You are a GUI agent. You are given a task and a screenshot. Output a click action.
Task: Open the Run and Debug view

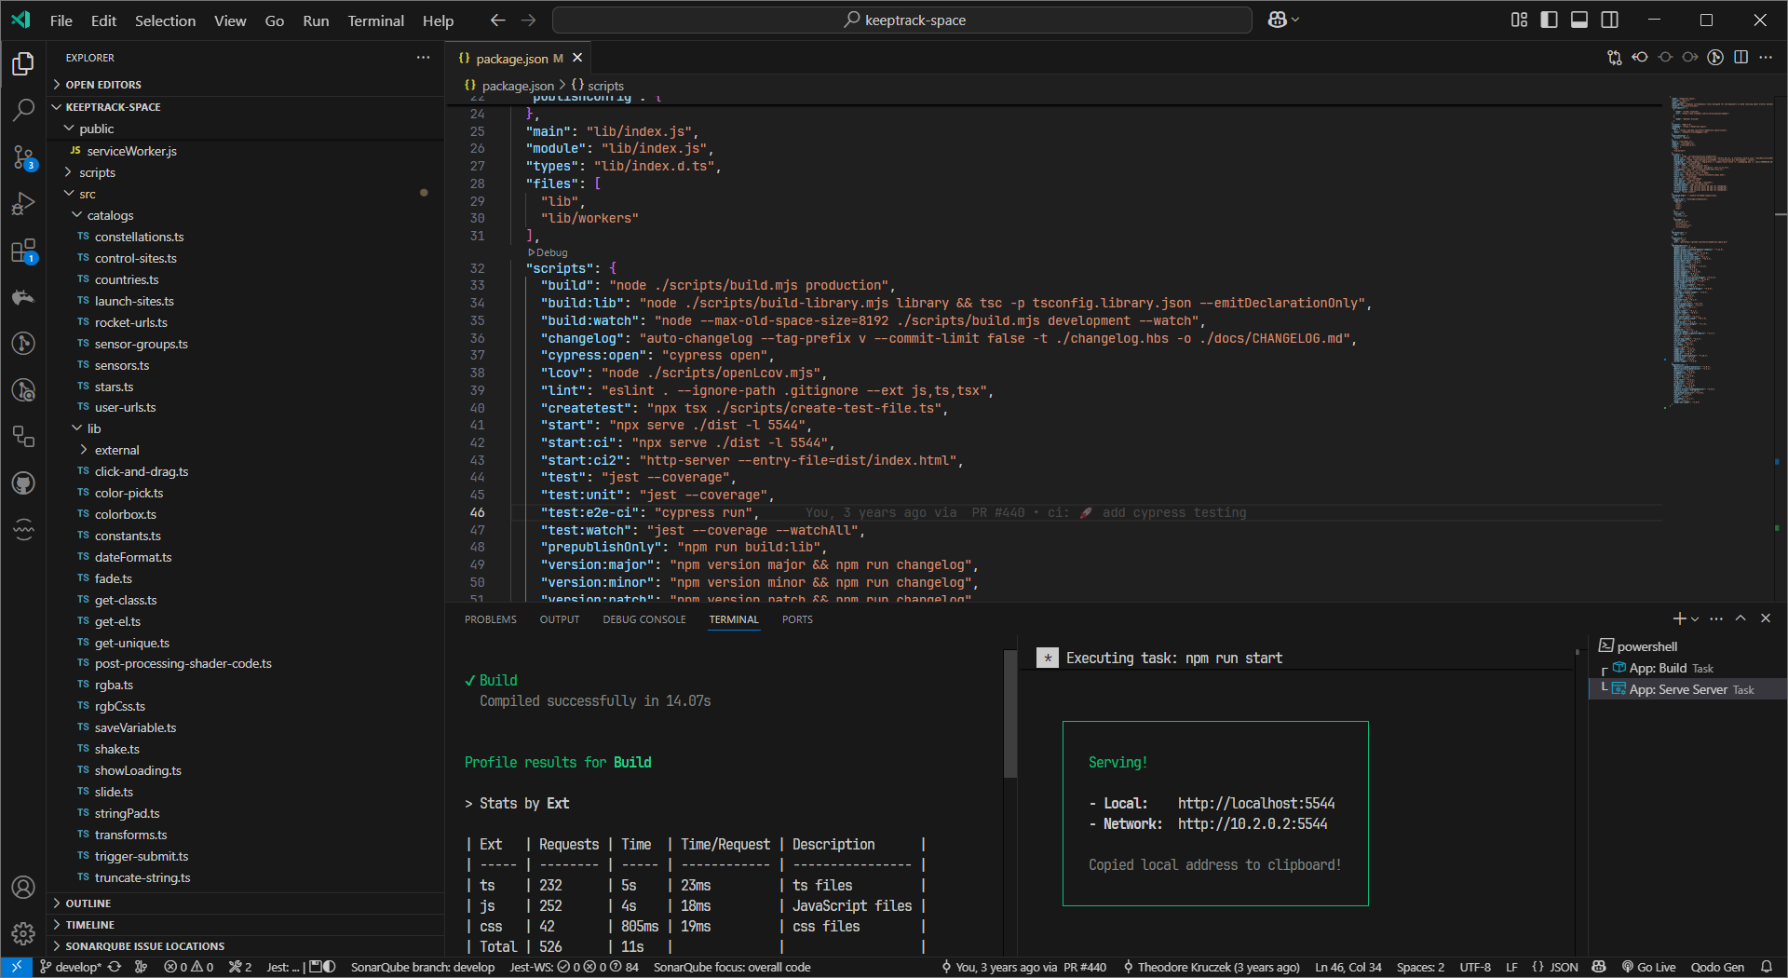(x=23, y=204)
